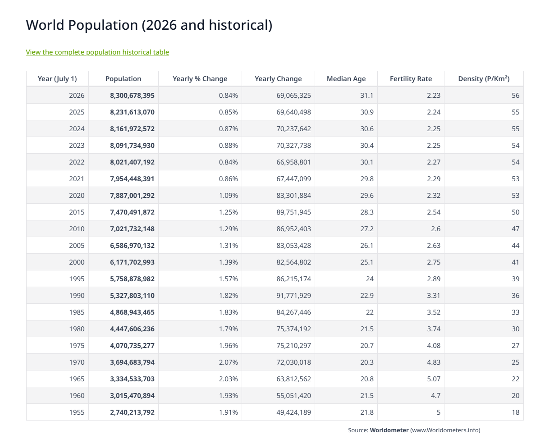Select density value 30
This screenshot has height=439, width=554.
click(515, 329)
